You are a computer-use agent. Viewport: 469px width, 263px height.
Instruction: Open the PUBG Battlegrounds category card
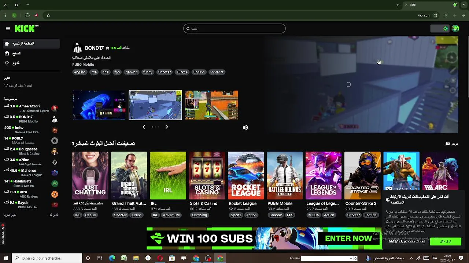coord(285,176)
